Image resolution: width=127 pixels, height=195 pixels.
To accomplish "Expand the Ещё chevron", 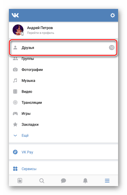I will coord(15,135).
